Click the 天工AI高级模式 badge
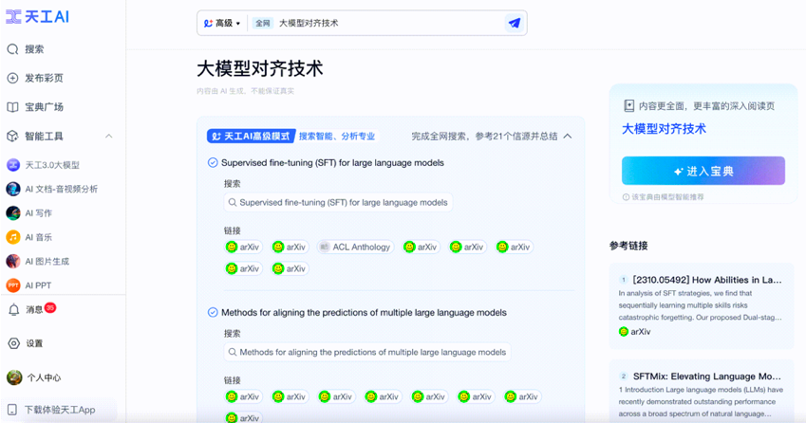Screen dimensions: 806x423 [x=251, y=136]
